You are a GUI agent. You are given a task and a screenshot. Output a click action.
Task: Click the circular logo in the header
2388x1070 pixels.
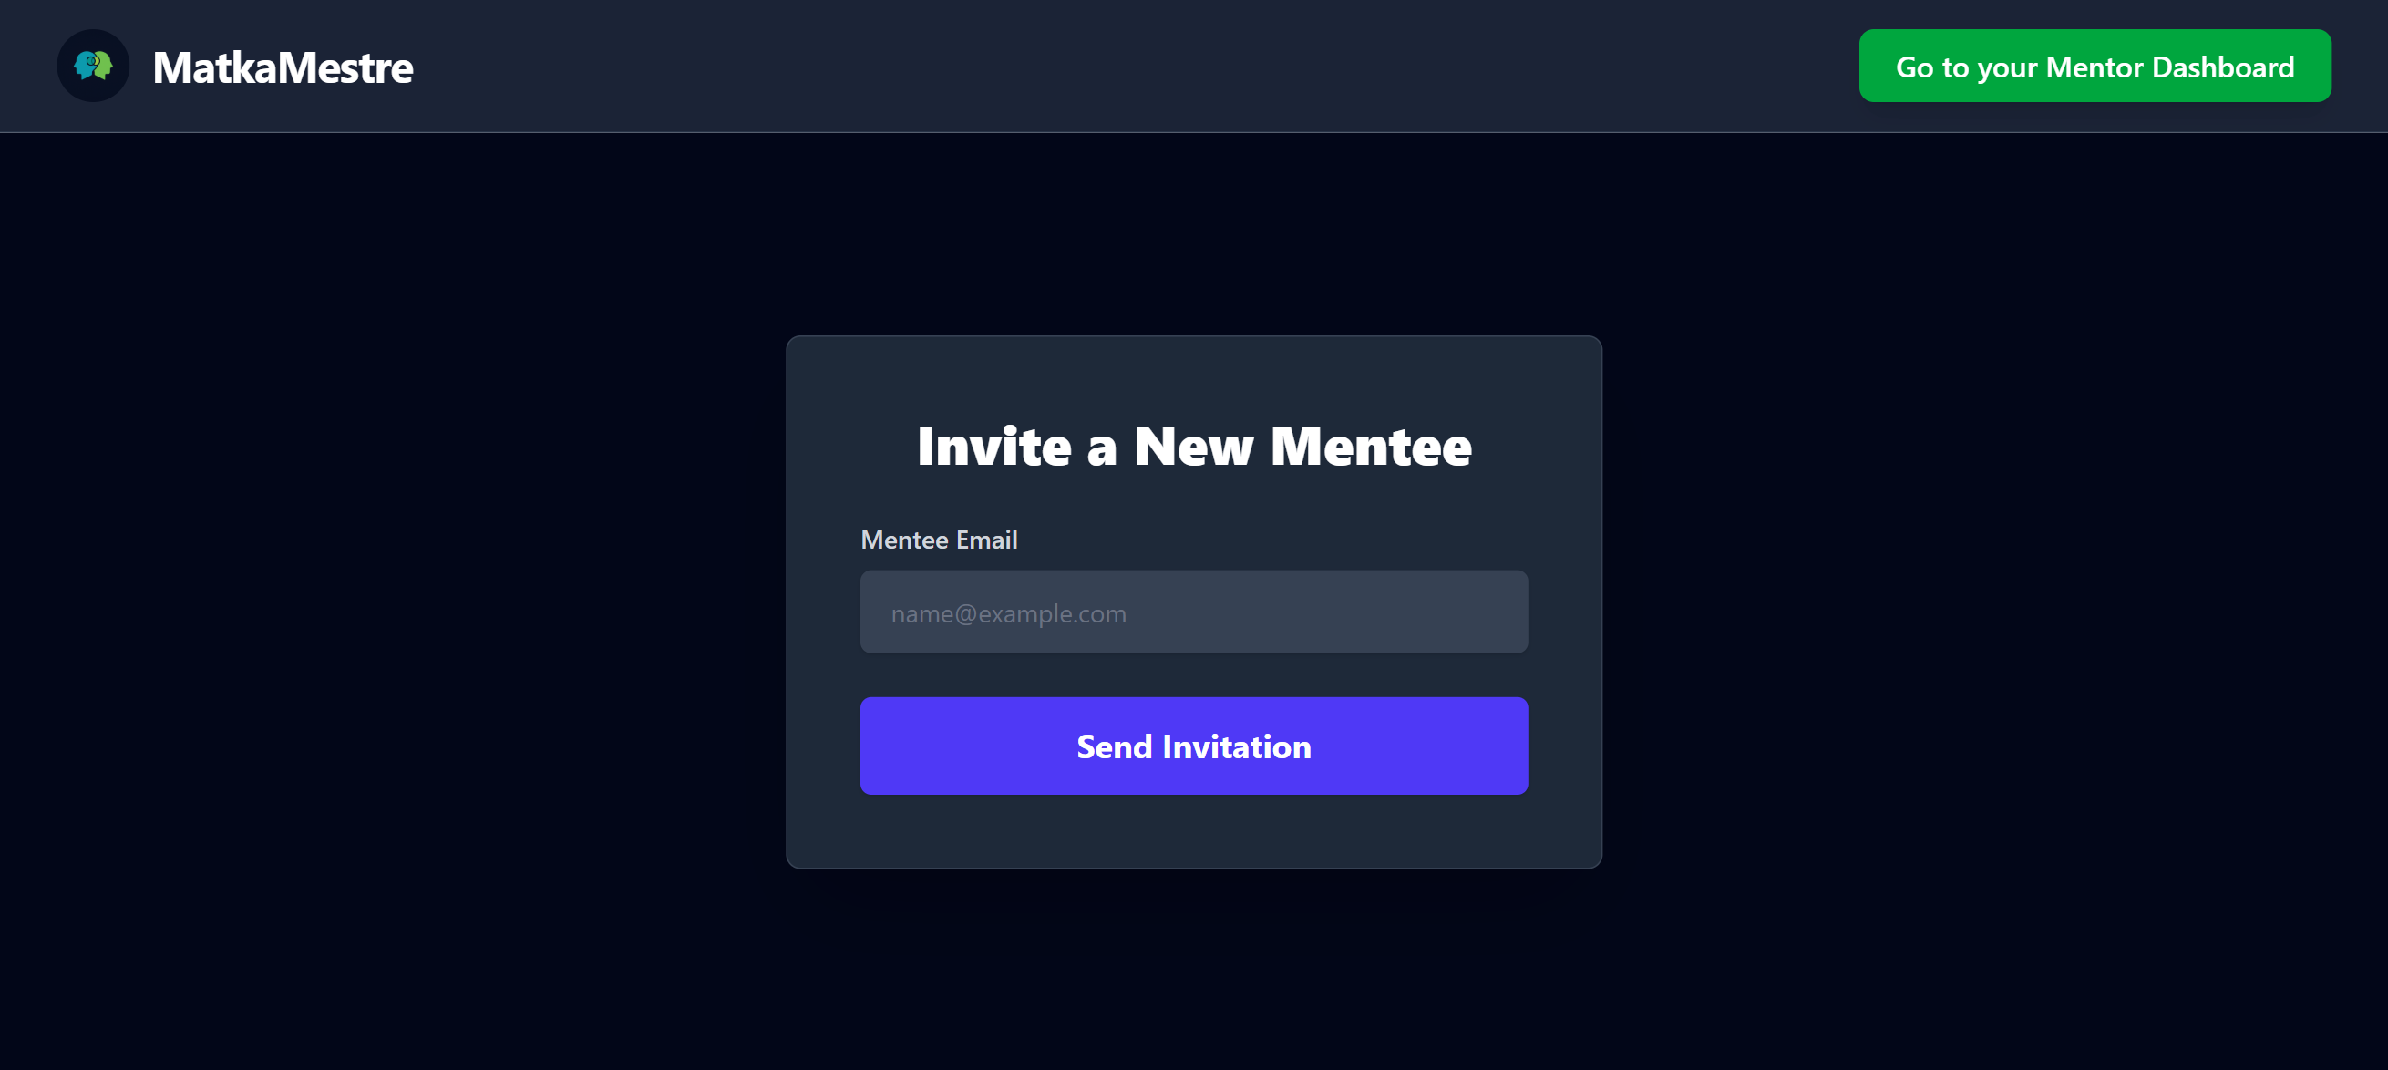(x=93, y=66)
